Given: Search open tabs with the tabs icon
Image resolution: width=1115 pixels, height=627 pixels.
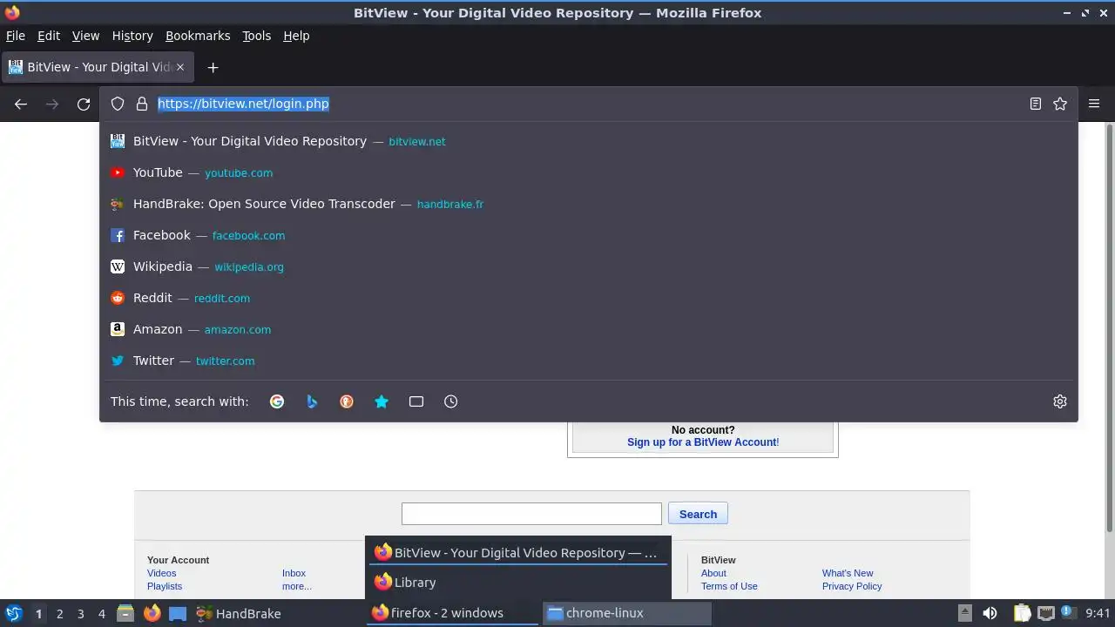Looking at the screenshot, I should (x=416, y=401).
